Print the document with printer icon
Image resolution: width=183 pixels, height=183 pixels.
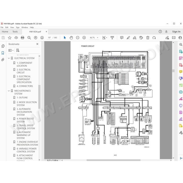pos(22,38)
